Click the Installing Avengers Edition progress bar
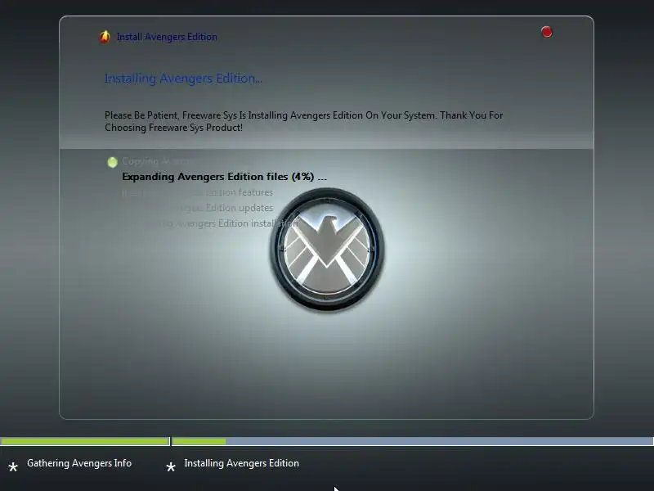 click(x=413, y=441)
